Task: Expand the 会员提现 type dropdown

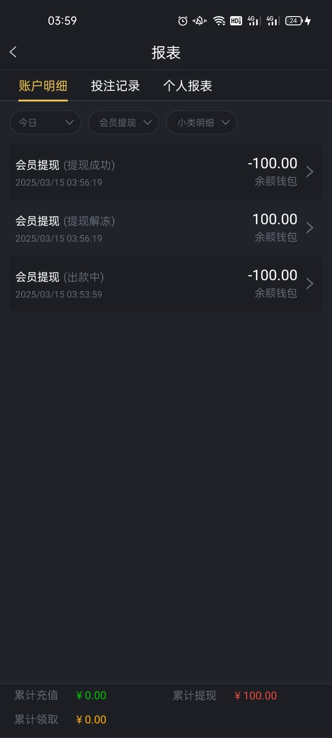Action: [x=123, y=123]
